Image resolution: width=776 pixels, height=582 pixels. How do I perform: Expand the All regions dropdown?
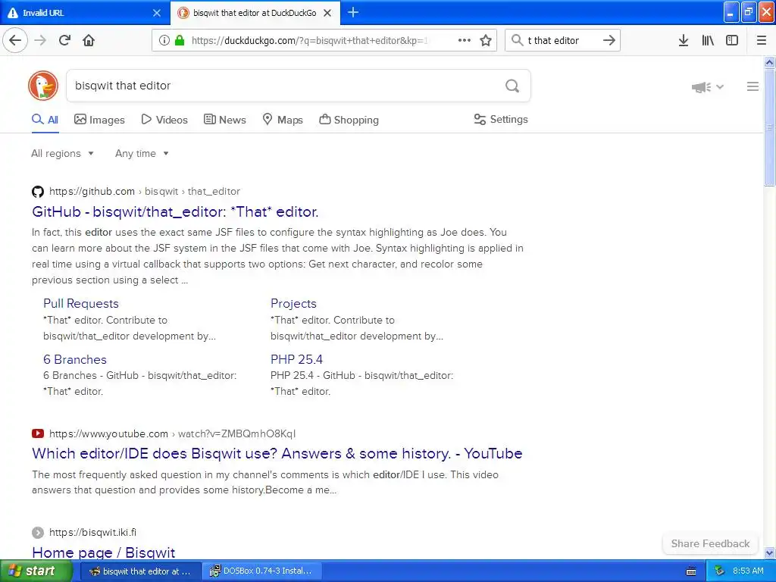[62, 153]
